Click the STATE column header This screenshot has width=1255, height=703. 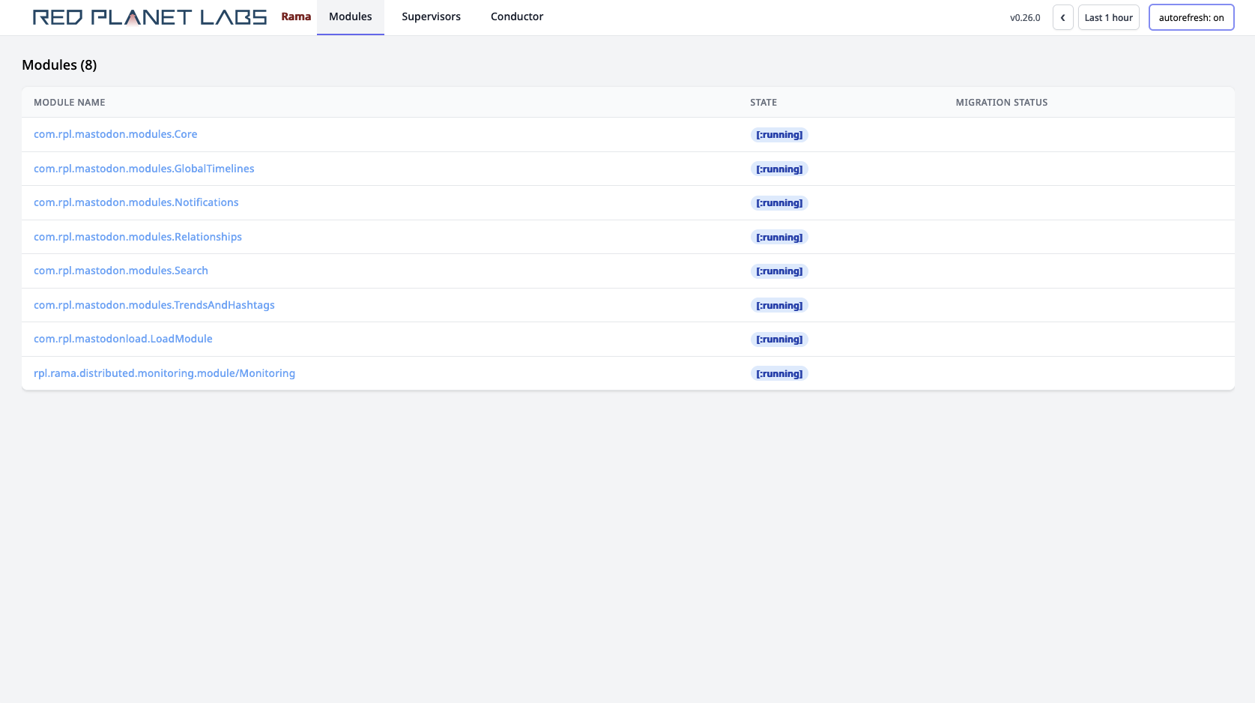763,103
